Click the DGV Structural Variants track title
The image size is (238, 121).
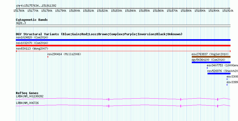[x=99, y=34]
